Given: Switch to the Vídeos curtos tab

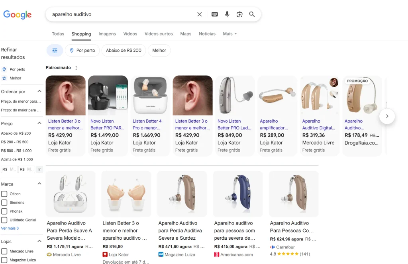Looking at the screenshot, I should pos(159,34).
